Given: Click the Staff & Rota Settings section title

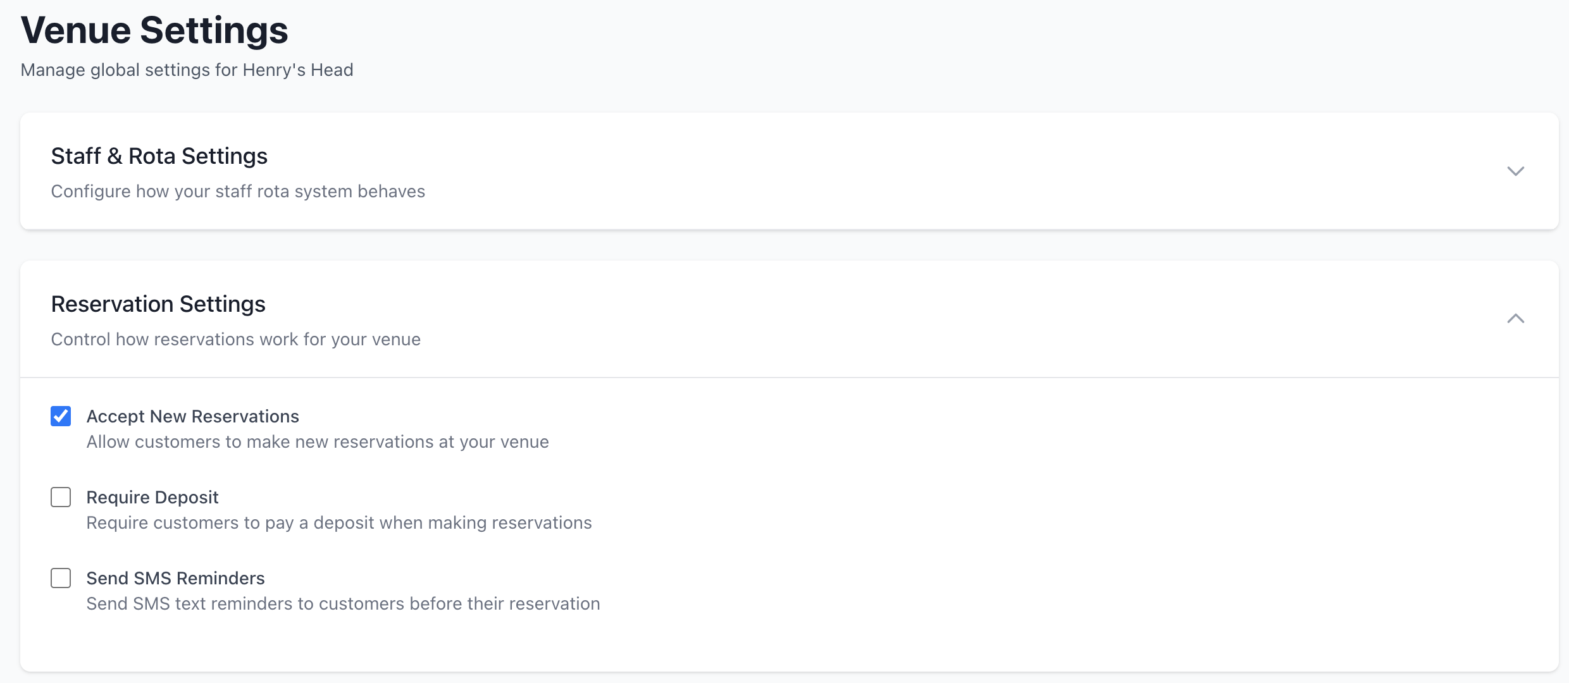Looking at the screenshot, I should [x=159, y=156].
